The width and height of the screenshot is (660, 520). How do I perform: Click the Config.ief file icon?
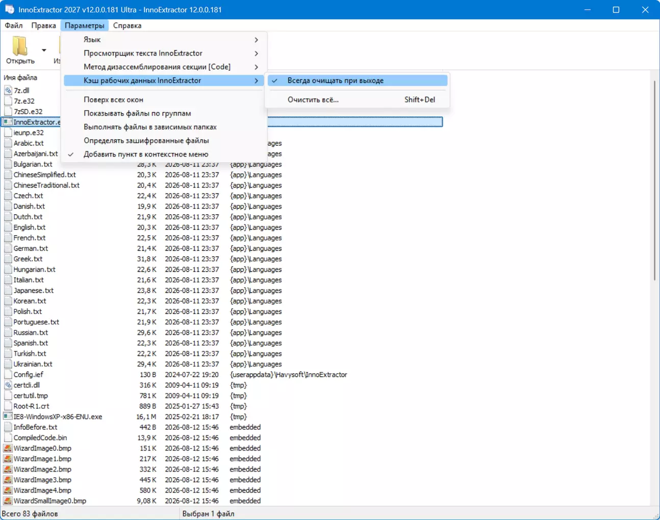pos(8,375)
